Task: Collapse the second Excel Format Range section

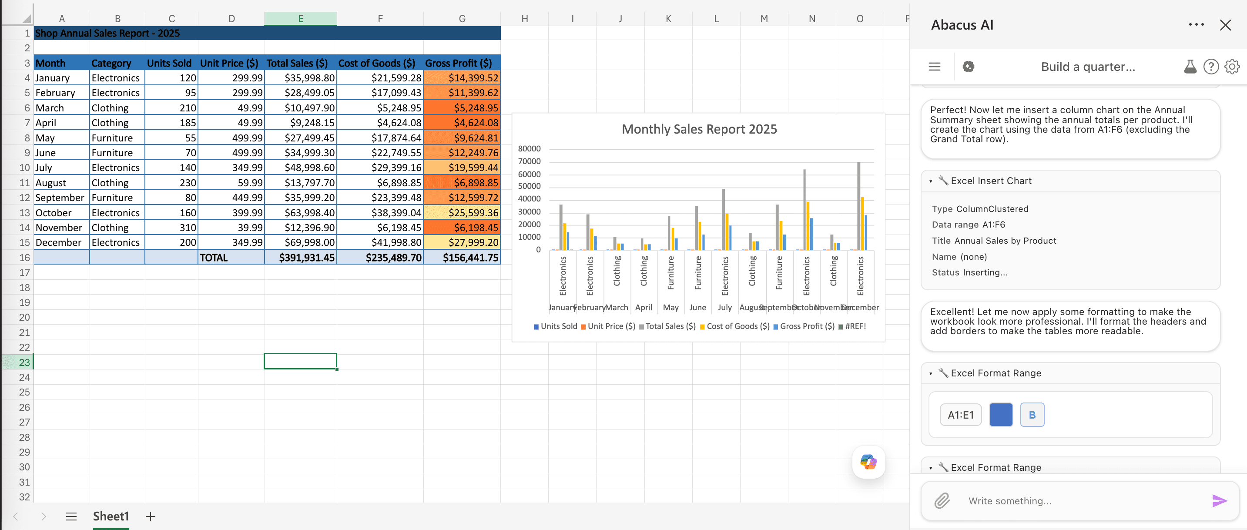Action: pos(930,468)
